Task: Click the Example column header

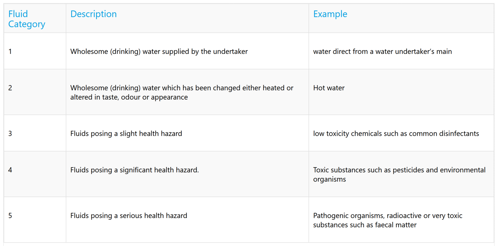Action: coord(330,14)
